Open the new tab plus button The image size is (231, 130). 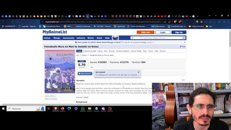coord(198,16)
